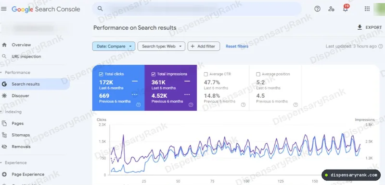Click the URL inspection magnifier icon
385x185 pixels.
click(4, 57)
